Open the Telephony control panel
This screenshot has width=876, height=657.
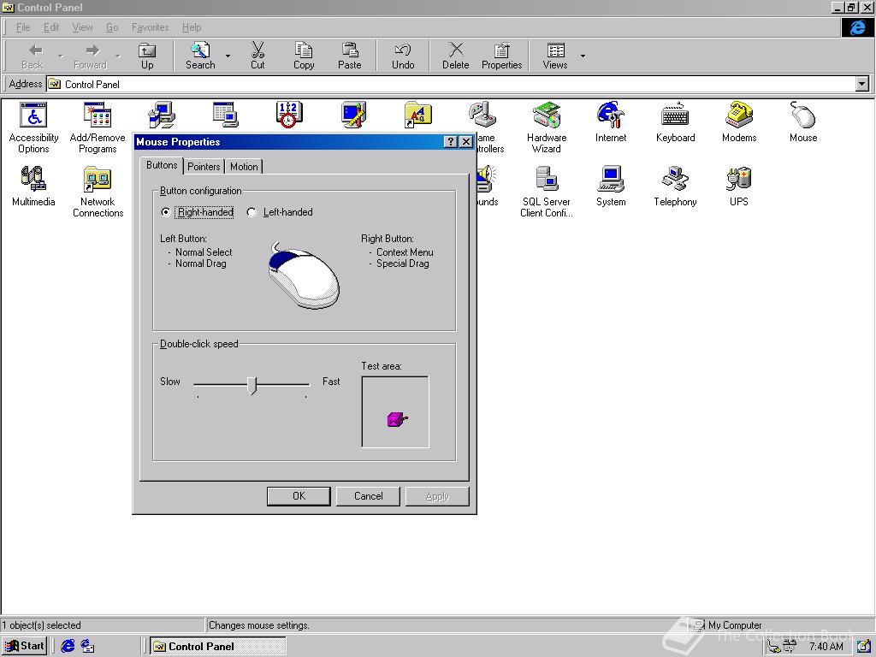(x=675, y=182)
